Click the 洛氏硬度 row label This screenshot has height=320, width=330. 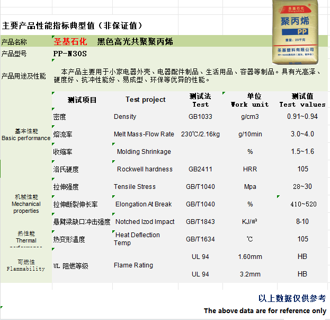point(66,169)
